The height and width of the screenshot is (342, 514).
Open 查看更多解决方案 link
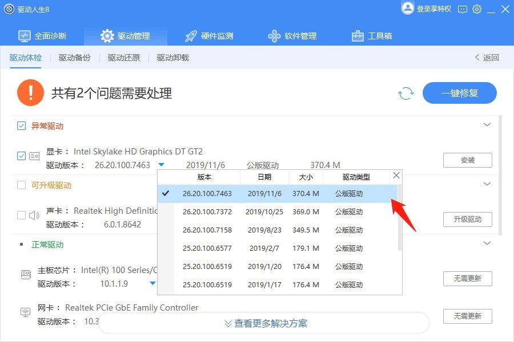click(266, 323)
